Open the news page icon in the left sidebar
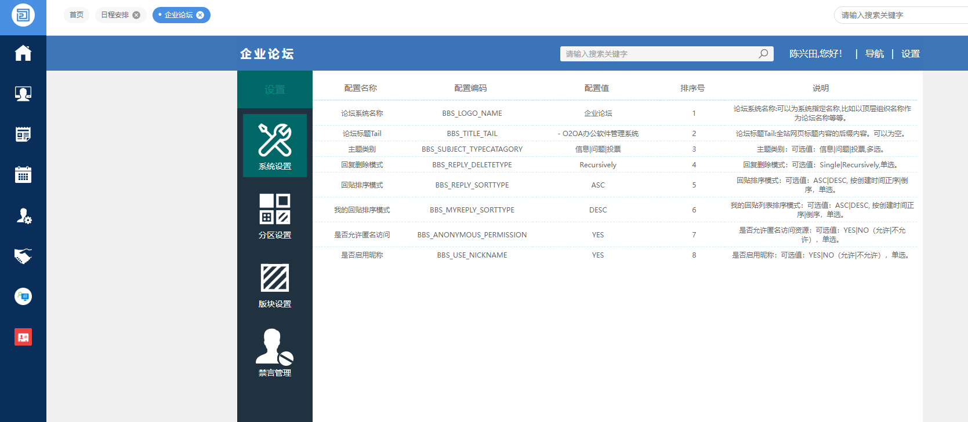 (x=23, y=134)
